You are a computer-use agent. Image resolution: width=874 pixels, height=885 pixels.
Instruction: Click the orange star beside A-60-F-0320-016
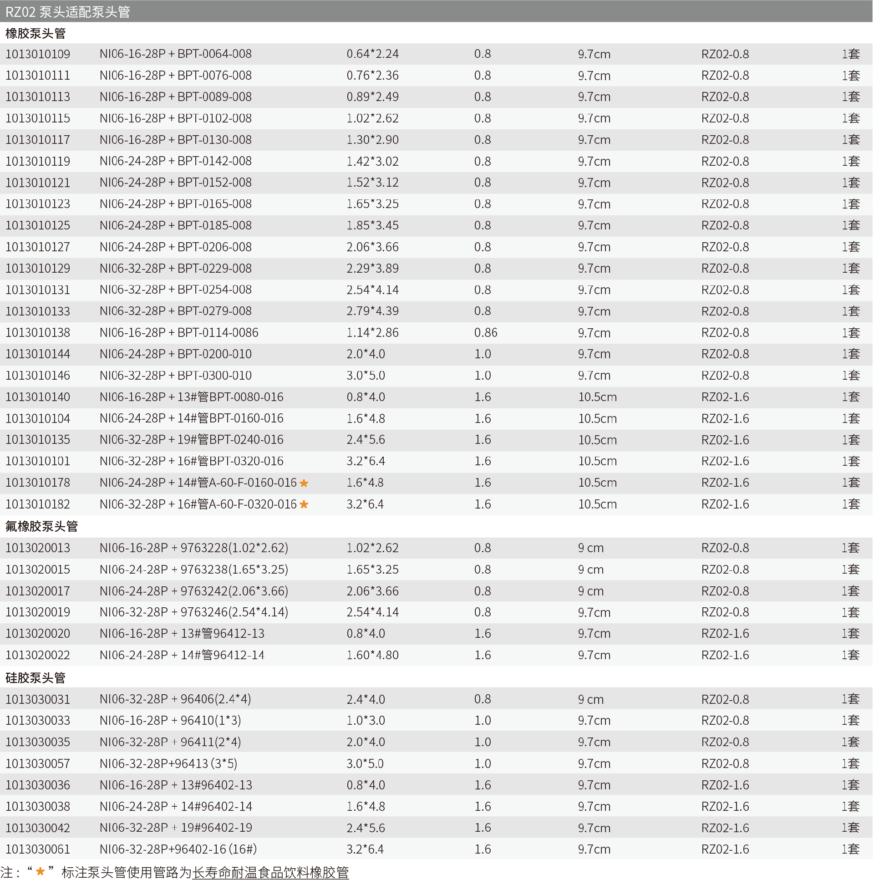click(x=304, y=505)
